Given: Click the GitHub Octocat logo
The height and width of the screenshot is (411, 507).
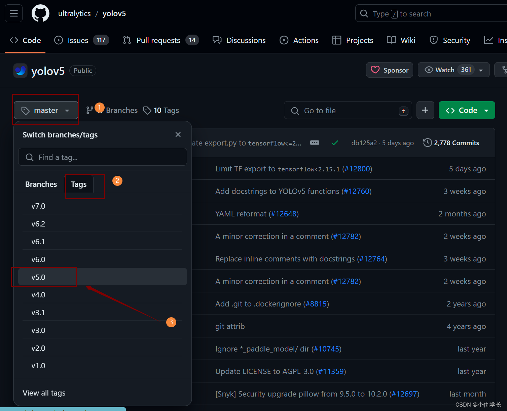Looking at the screenshot, I should tap(40, 13).
